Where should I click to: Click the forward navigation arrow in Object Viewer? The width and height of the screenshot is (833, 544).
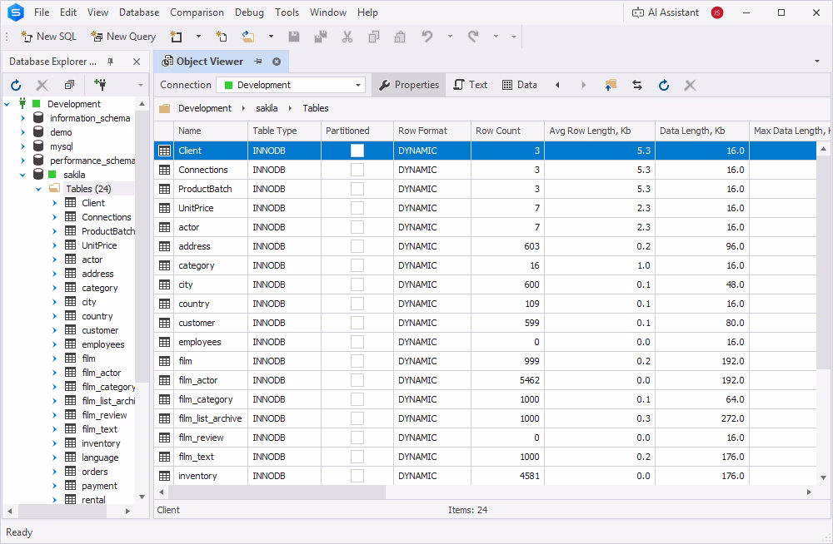click(x=583, y=85)
